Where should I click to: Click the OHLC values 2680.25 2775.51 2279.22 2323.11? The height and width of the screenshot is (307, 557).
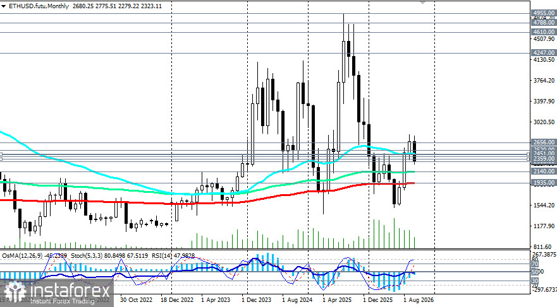(x=117, y=6)
